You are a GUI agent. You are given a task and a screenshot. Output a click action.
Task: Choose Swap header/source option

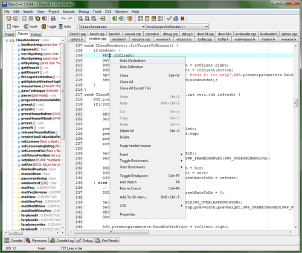pos(148,146)
